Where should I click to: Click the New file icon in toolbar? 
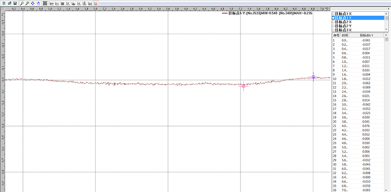tap(4, 3)
